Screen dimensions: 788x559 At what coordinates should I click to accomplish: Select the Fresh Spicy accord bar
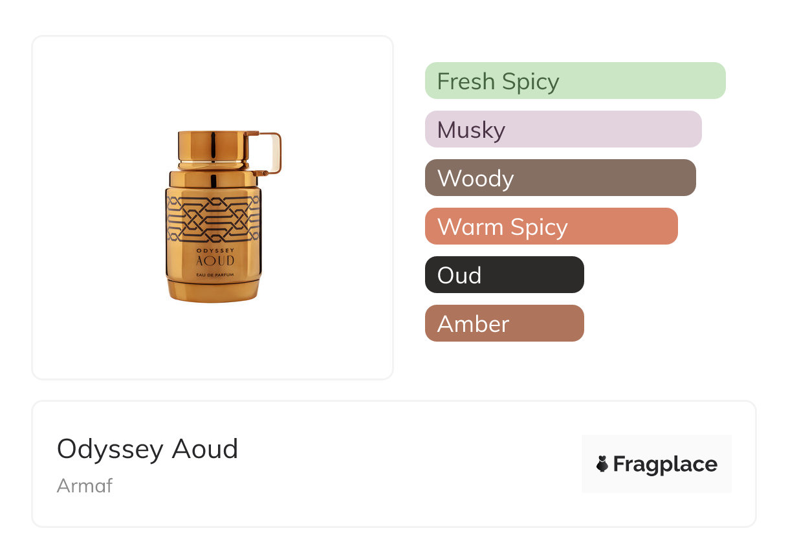point(575,81)
